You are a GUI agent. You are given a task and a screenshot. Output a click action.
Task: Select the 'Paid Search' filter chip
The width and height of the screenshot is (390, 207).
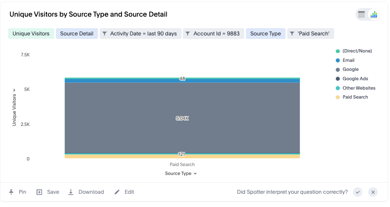[310, 34]
